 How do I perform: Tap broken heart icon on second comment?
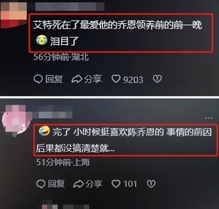coord(151,184)
